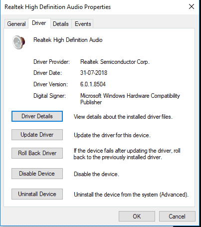Screen dimensions: 201x227
Task: Click 'View details about the installed driver files' text
Action: (x=123, y=117)
